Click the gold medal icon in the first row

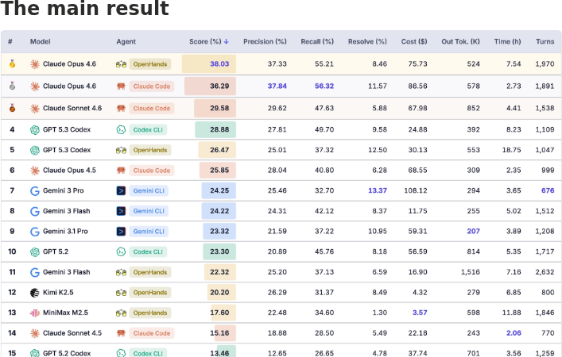12,64
